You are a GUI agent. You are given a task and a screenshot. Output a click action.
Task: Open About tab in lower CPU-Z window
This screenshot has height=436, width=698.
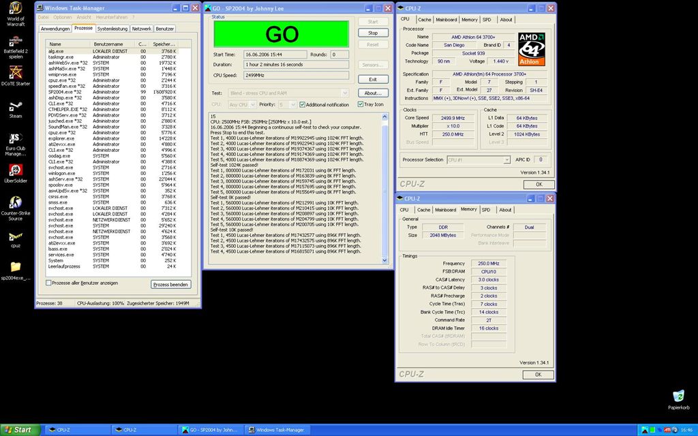coord(505,210)
